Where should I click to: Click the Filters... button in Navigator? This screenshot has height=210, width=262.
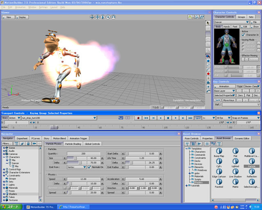point(7,144)
